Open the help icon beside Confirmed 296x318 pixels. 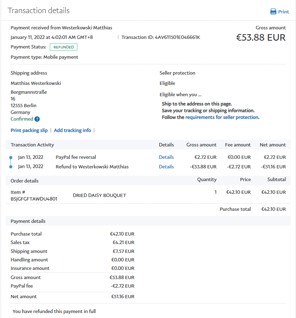(37, 119)
